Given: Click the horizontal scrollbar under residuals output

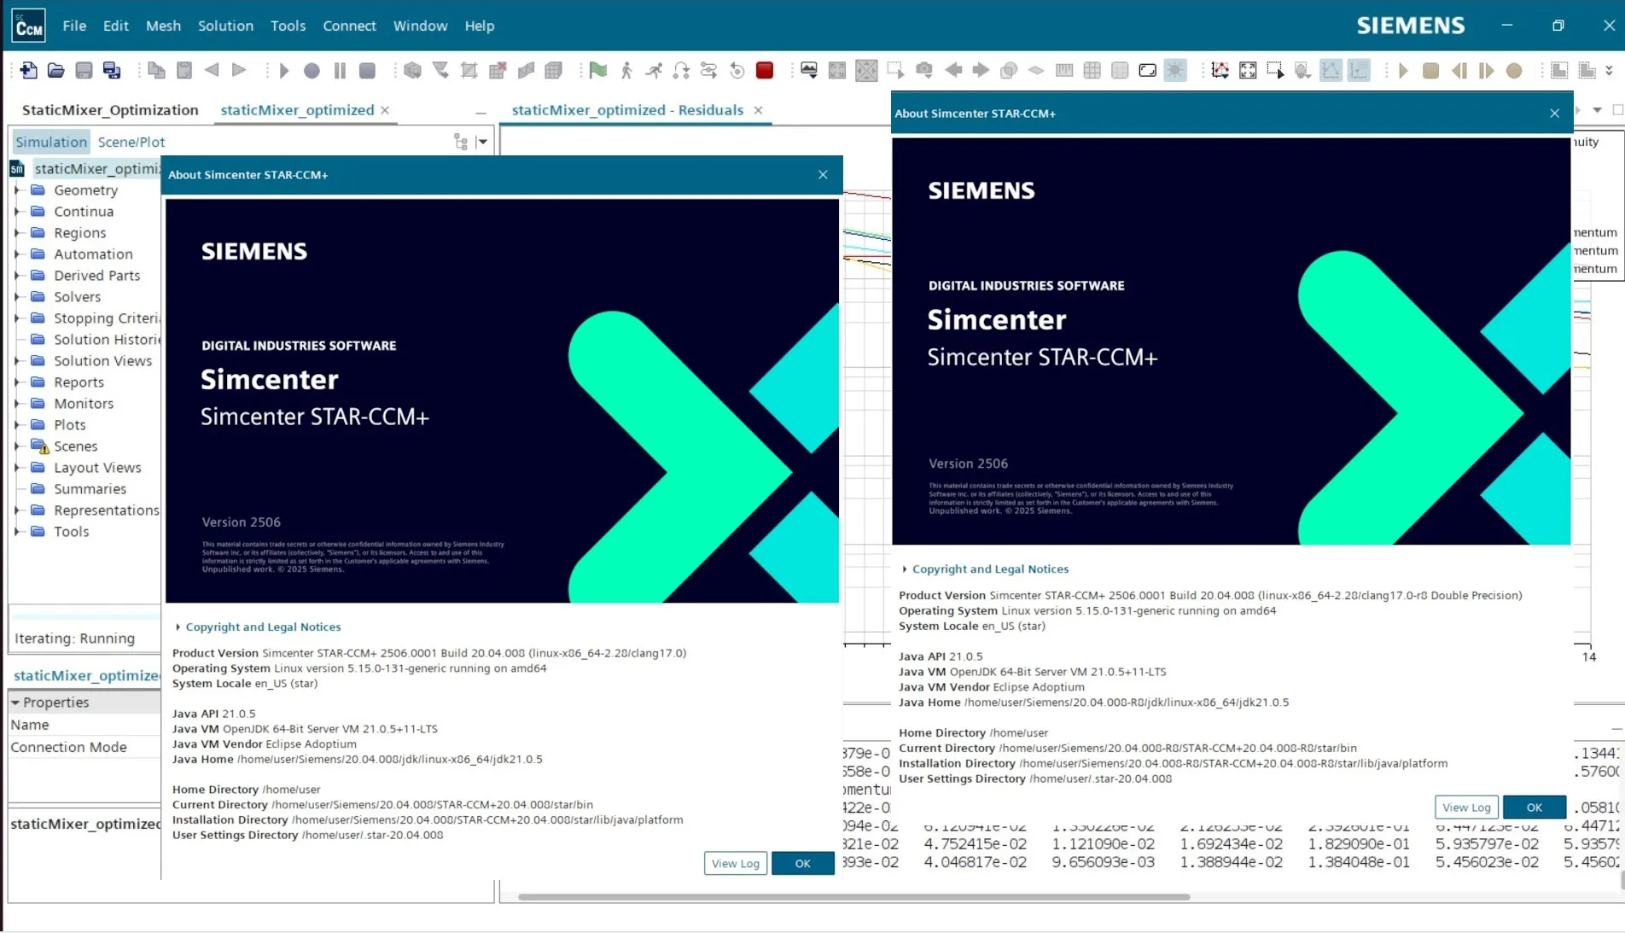Looking at the screenshot, I should pos(853,896).
